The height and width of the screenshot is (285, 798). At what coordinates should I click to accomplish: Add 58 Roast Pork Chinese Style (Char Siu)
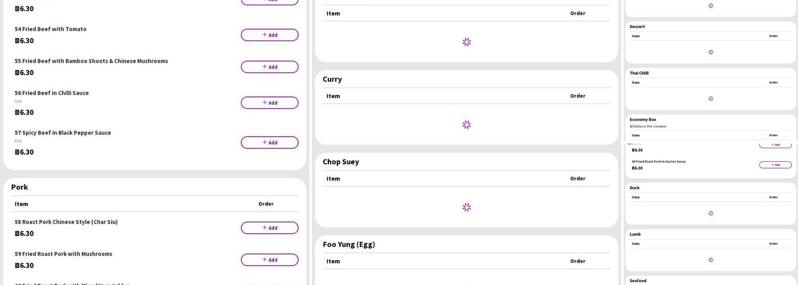pyautogui.click(x=269, y=228)
